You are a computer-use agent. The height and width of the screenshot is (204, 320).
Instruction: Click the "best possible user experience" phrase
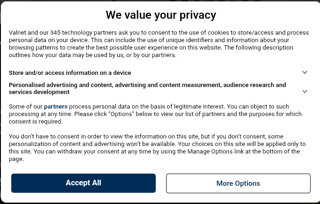[x=135, y=48]
